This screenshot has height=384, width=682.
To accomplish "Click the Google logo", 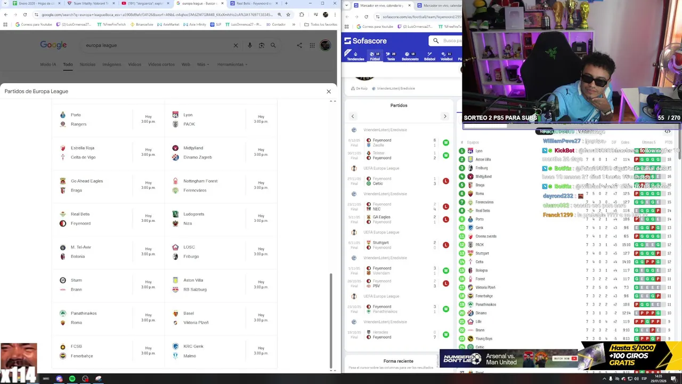I will [x=53, y=45].
